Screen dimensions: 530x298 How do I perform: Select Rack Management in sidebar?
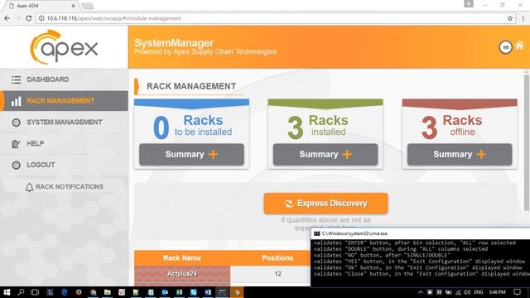(65, 101)
